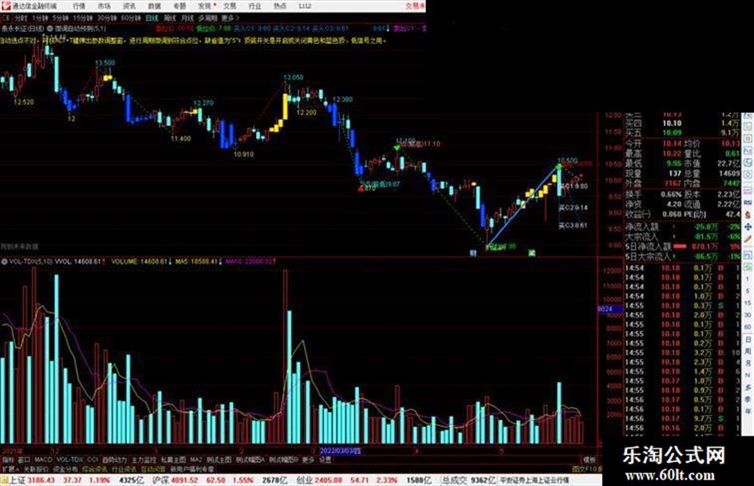Image resolution: width=754 pixels, height=486 pixels.
Task: Click the blue four-arrow move icon in sidebar
Action: click(748, 227)
